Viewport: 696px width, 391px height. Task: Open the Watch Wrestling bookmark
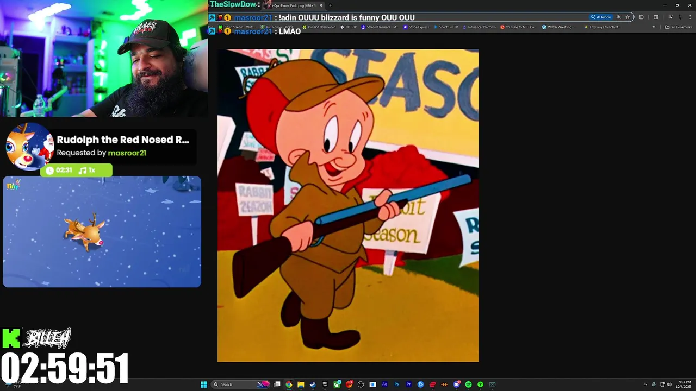(559, 27)
